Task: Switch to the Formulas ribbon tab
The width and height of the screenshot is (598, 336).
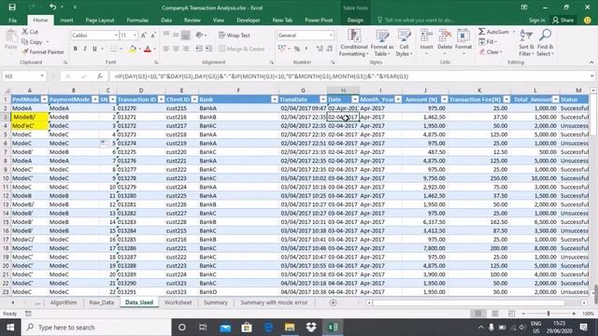Action: 137,21
